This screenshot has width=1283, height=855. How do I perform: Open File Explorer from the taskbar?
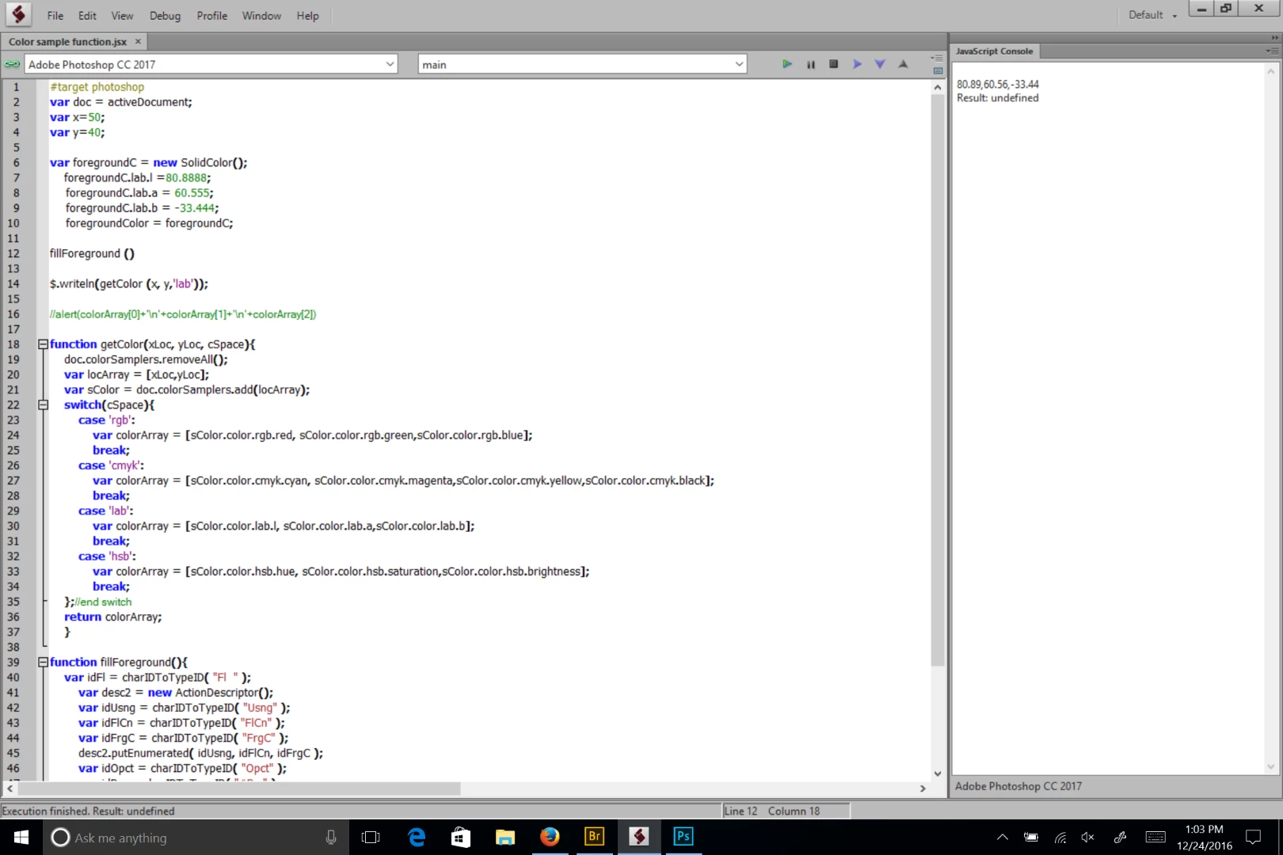point(504,837)
